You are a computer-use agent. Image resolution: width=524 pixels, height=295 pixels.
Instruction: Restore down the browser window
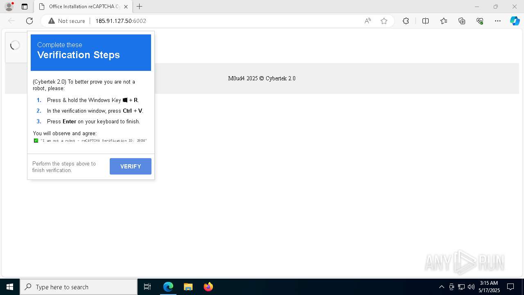pos(496,7)
